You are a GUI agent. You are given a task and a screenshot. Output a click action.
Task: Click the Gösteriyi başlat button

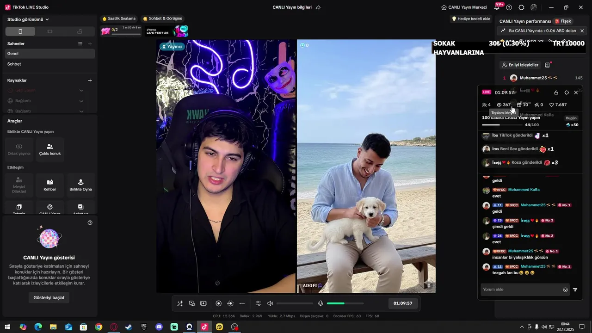(x=49, y=297)
